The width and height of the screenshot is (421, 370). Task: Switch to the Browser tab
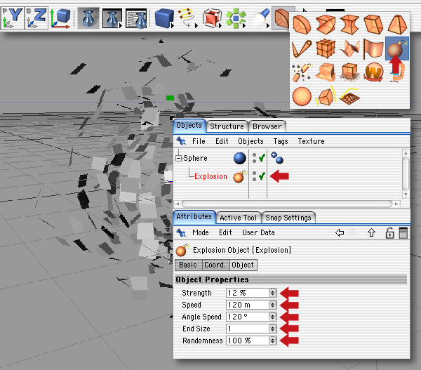pyautogui.click(x=267, y=126)
